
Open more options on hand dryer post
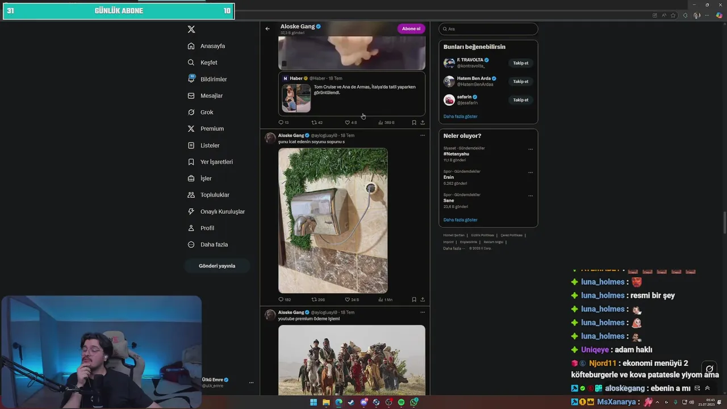(x=423, y=136)
